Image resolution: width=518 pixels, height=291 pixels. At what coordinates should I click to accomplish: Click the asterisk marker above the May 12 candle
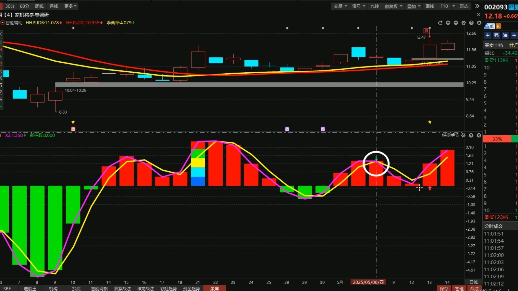(412, 29)
